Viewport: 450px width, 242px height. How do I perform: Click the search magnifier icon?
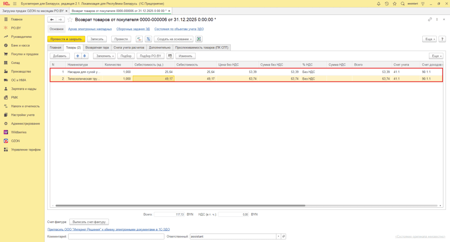(x=403, y=4)
